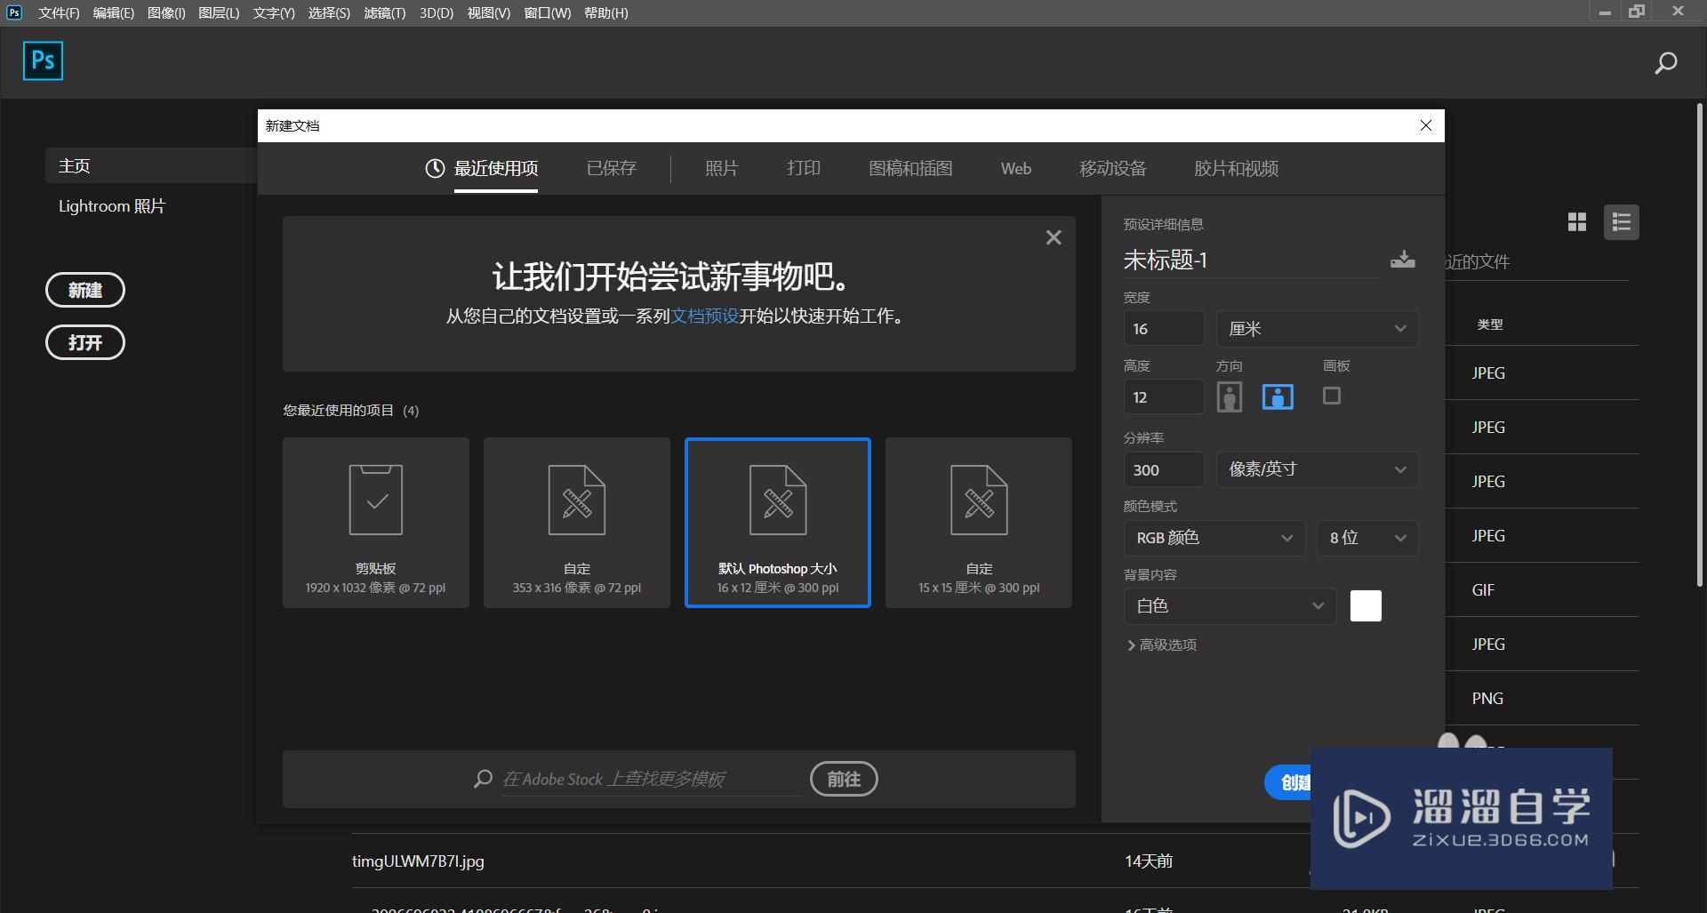Click the resolution input field 300
This screenshot has width=1707, height=913.
coord(1164,469)
